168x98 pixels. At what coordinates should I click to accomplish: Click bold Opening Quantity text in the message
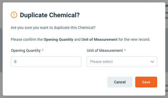59,39
